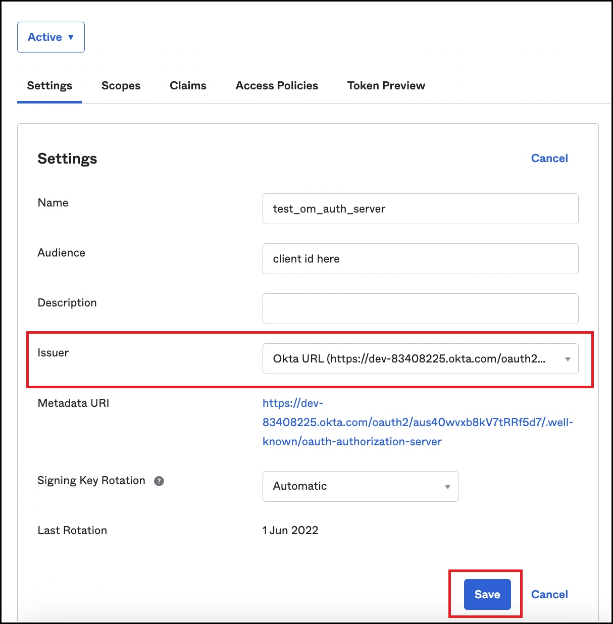613x624 pixels.
Task: Click the empty Description field
Action: (420, 308)
